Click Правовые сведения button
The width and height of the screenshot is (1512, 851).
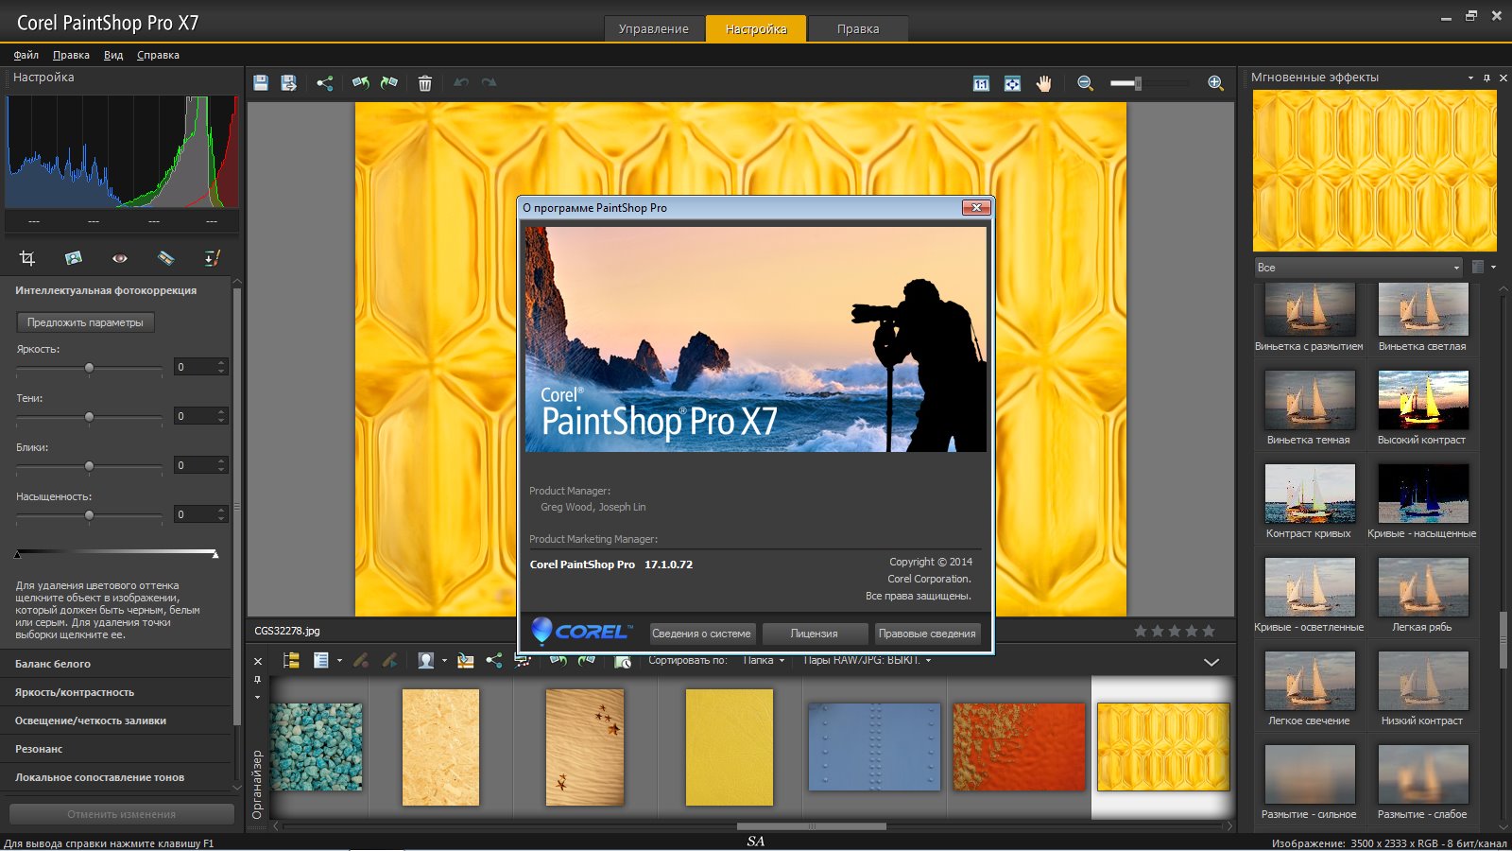pos(927,634)
